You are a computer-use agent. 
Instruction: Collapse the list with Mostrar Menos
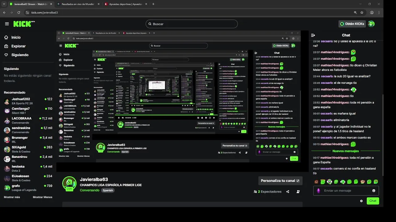pos(42,197)
